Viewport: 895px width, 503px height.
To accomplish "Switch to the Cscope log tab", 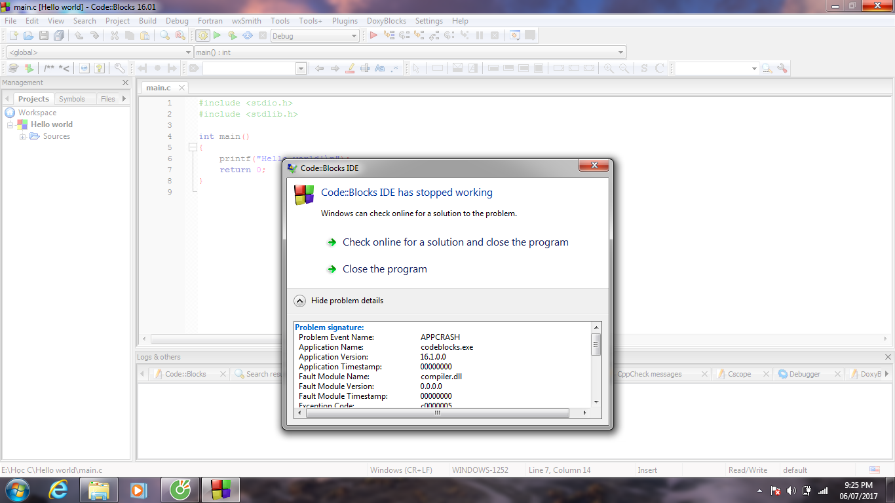I will tap(739, 374).
